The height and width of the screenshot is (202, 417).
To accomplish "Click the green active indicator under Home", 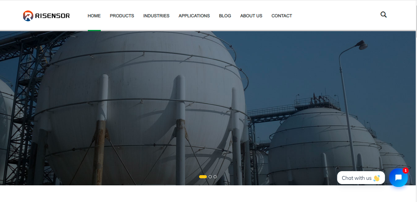I will click(x=94, y=30).
